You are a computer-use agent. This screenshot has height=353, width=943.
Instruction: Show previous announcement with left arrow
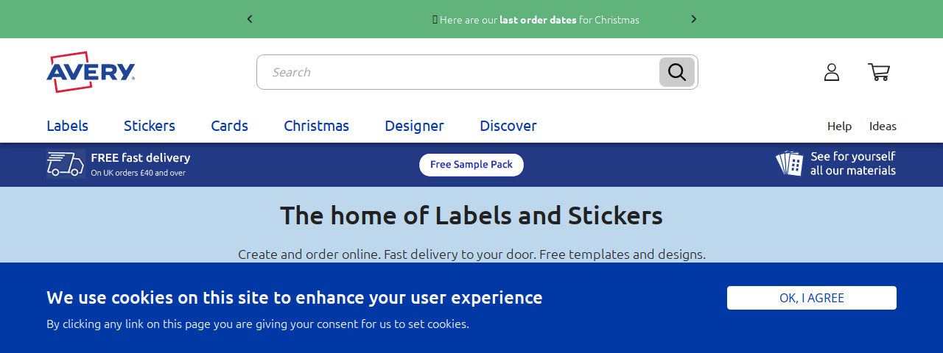tap(250, 19)
